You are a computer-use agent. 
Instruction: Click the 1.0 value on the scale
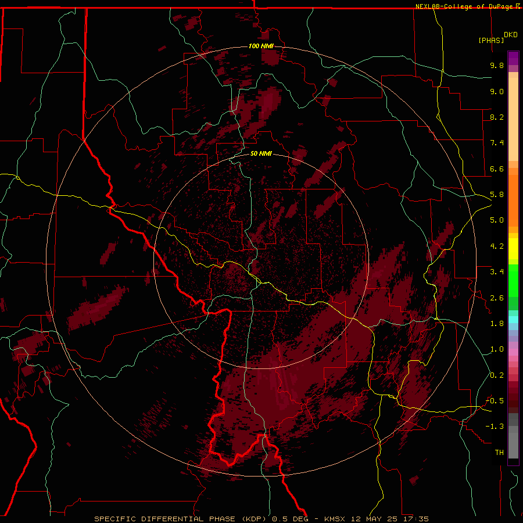(x=497, y=350)
